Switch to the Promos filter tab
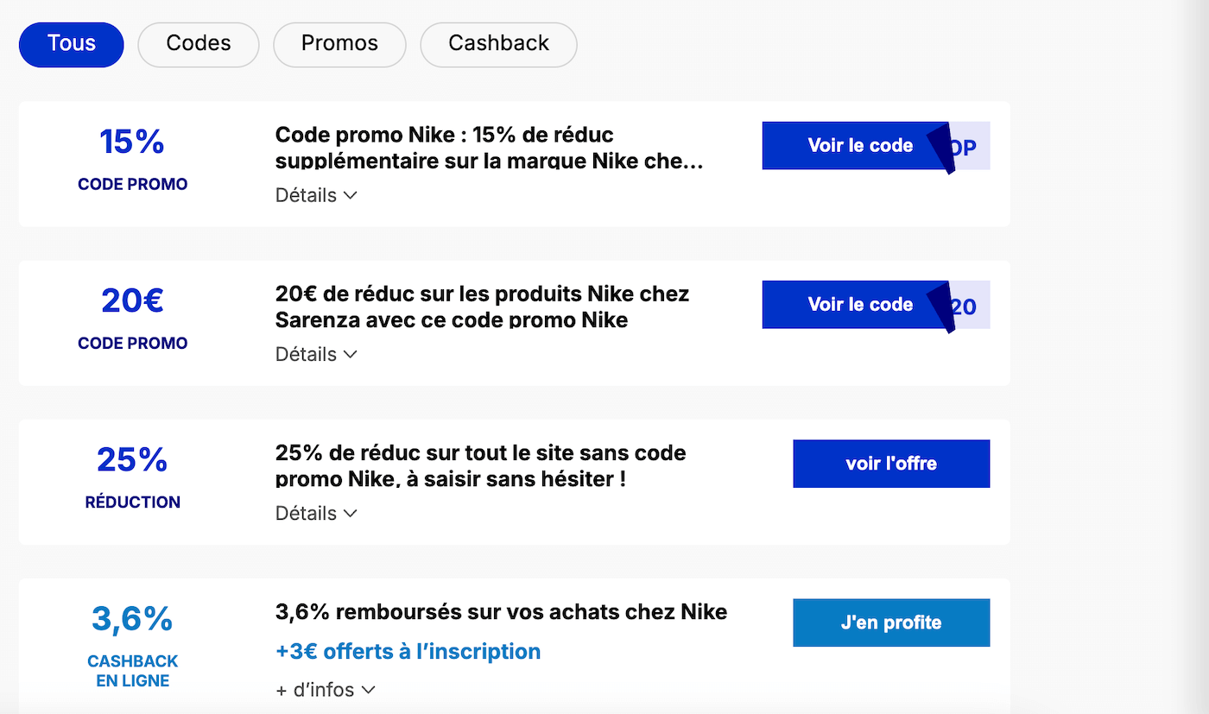Viewport: 1209px width, 714px height. click(x=339, y=44)
